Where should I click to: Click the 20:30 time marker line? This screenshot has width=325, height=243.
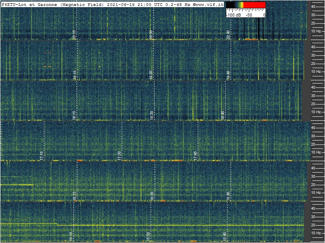pyautogui.click(x=154, y=20)
